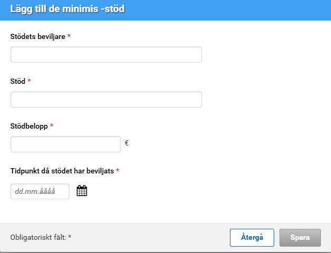Click the euro currency symbol
This screenshot has width=331, height=253.
tap(127, 142)
